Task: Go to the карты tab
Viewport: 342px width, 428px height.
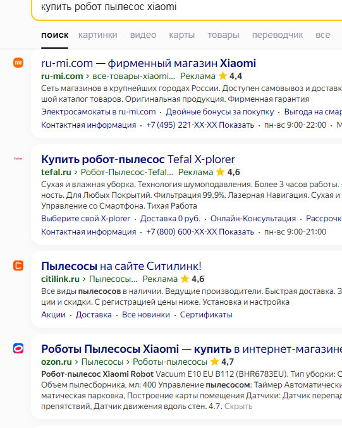Action: pos(182,35)
